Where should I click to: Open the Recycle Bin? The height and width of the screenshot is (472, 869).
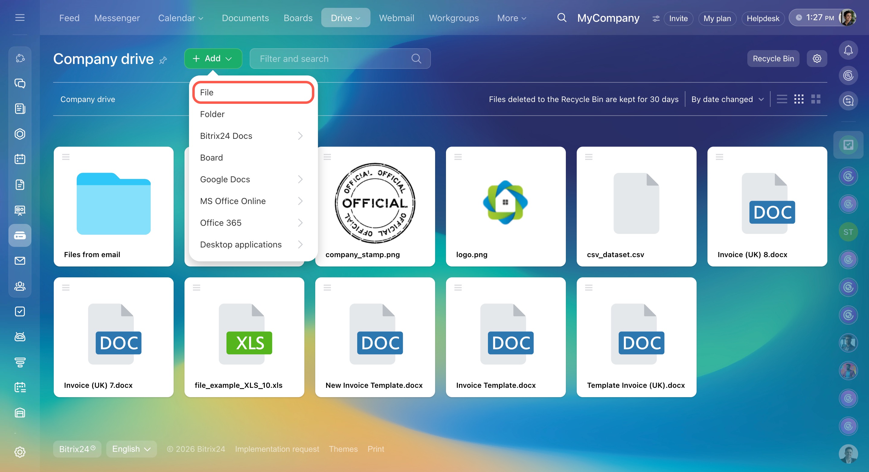(773, 59)
